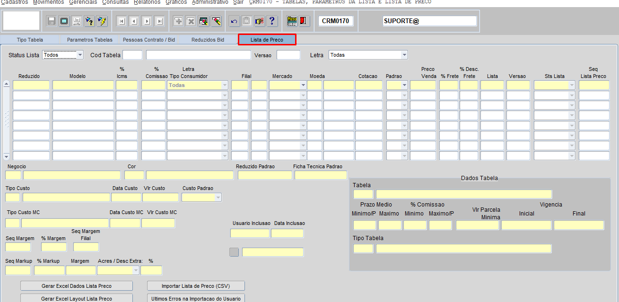Click the % Markup field
619x302 pixels.
(49, 270)
